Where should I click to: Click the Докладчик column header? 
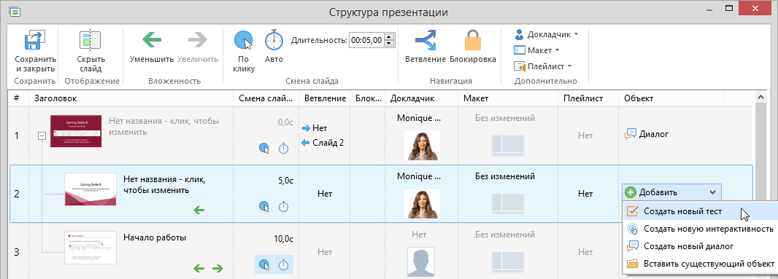pos(422,98)
